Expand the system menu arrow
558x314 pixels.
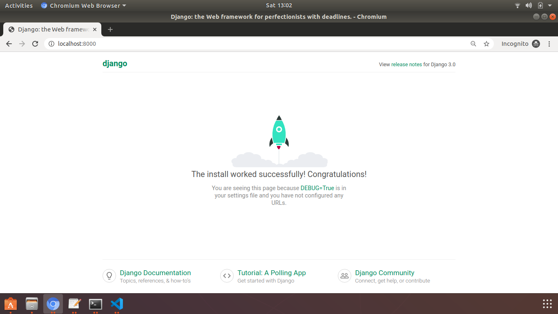tap(550, 5)
